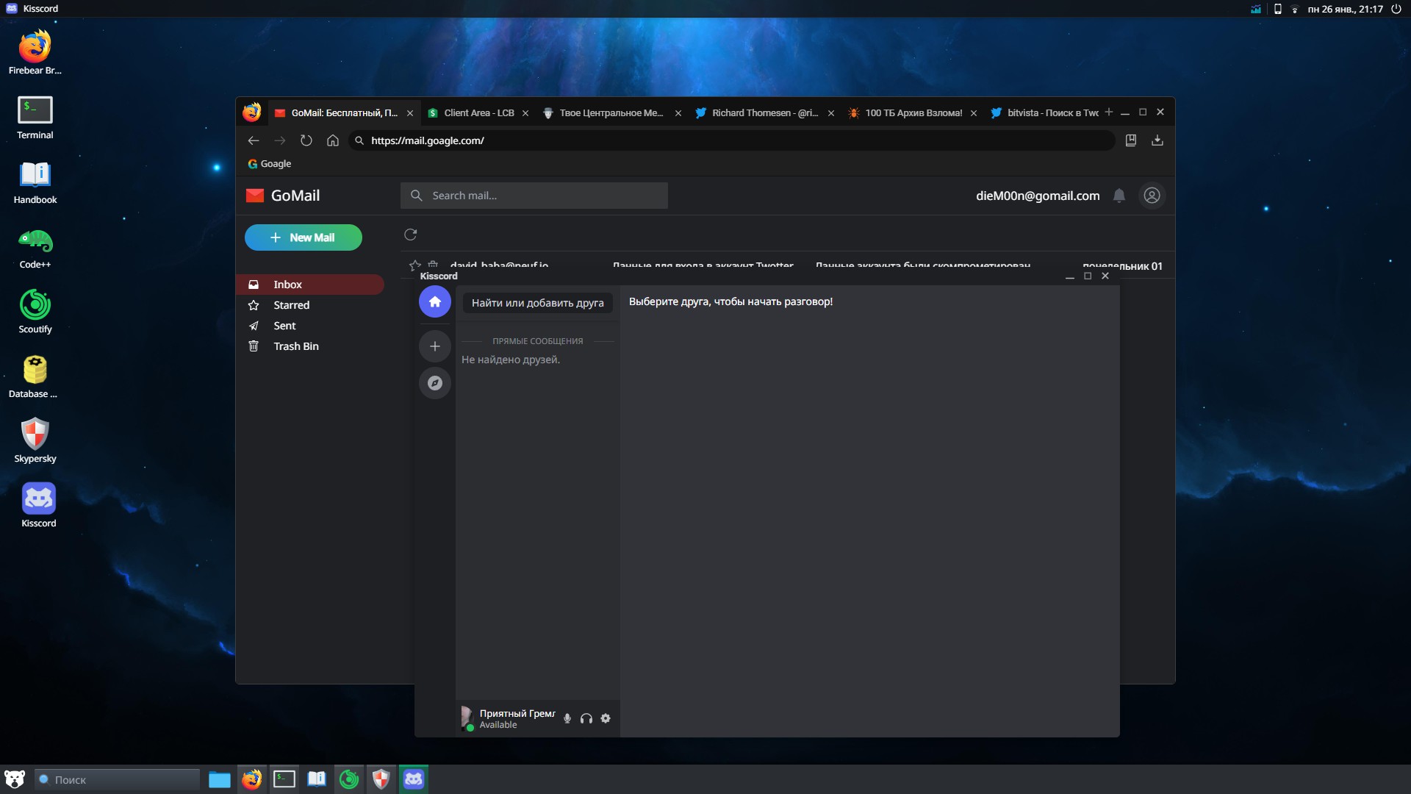Switch to Client Area - LCB tab
This screenshot has height=794, width=1411.
click(x=478, y=113)
